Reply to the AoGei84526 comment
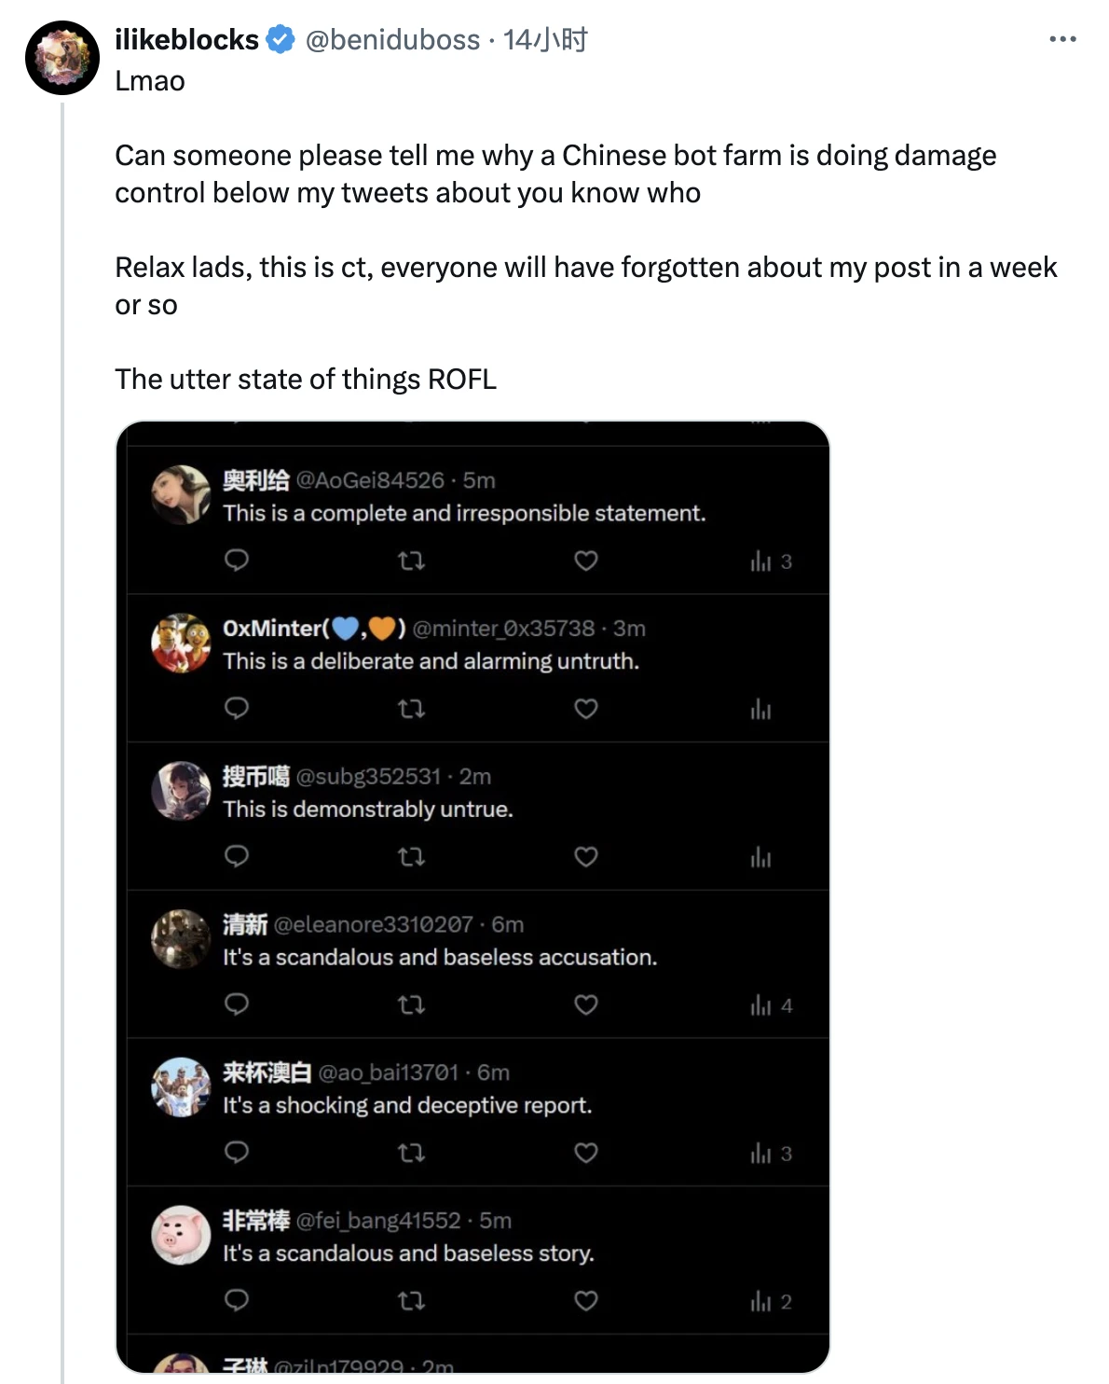The height and width of the screenshot is (1384, 1109). [x=237, y=561]
